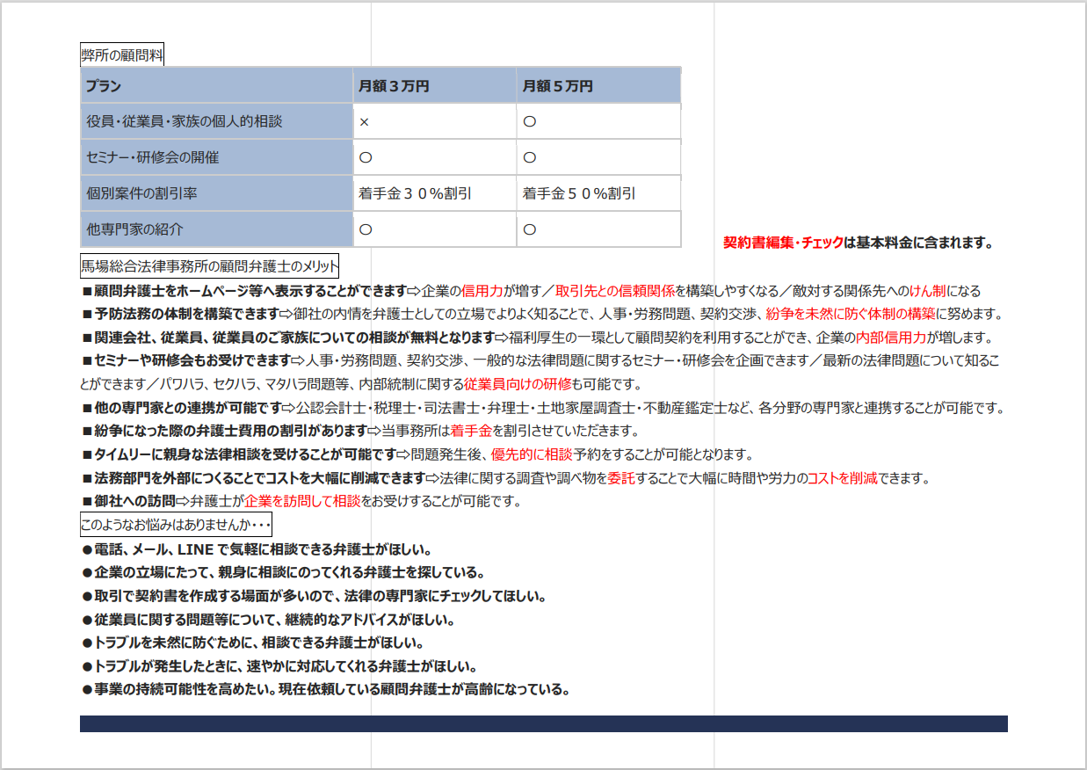Click the 月額３万円 column header
The width and height of the screenshot is (1087, 770).
[394, 86]
